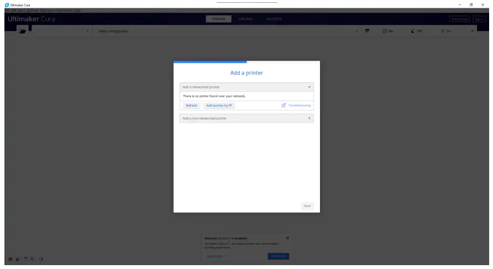This screenshot has height=269, width=493.
Task: Click the Learn more link in notification
Action: (215, 256)
